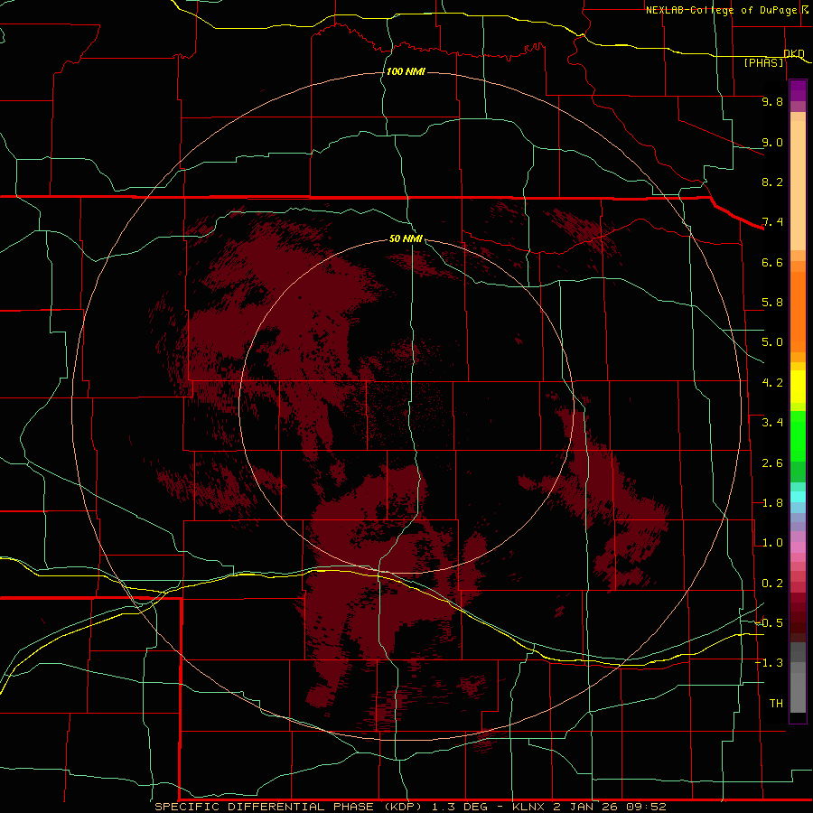Click the 5.0 value on color scale

coord(772,342)
